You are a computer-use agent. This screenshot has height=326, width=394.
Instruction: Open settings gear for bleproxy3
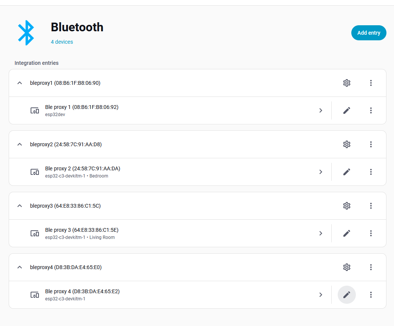point(346,206)
